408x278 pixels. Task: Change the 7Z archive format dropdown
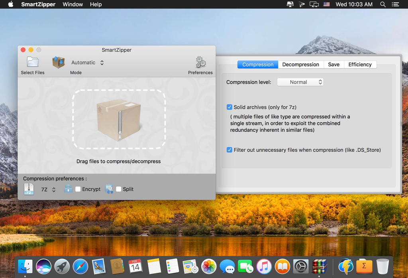pos(49,189)
